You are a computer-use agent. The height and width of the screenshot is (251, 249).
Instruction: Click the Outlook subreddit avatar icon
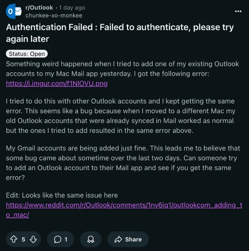tap(14, 12)
